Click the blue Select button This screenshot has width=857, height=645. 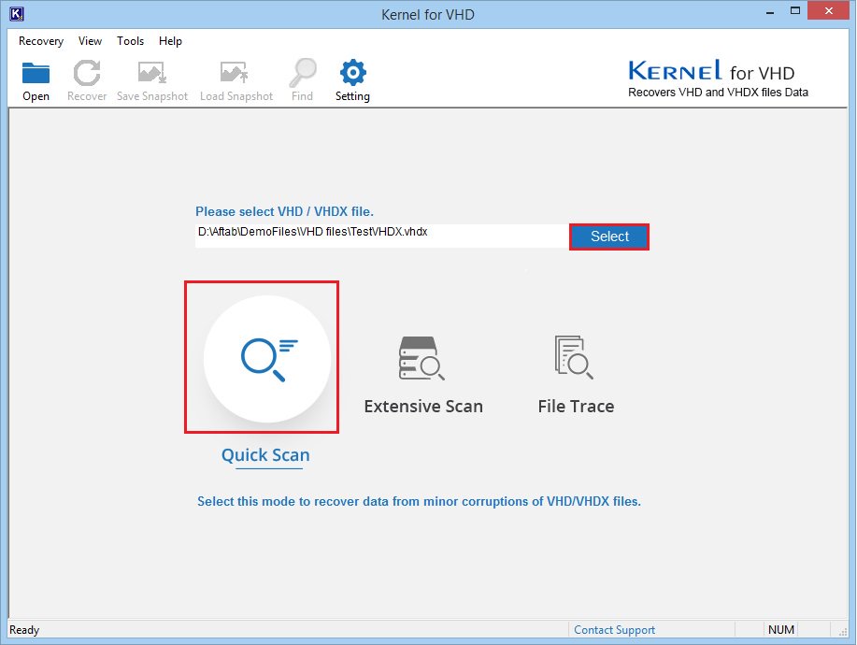pyautogui.click(x=609, y=236)
